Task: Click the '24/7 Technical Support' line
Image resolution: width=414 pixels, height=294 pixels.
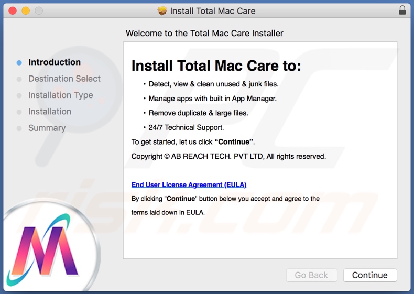Action: 186,127
